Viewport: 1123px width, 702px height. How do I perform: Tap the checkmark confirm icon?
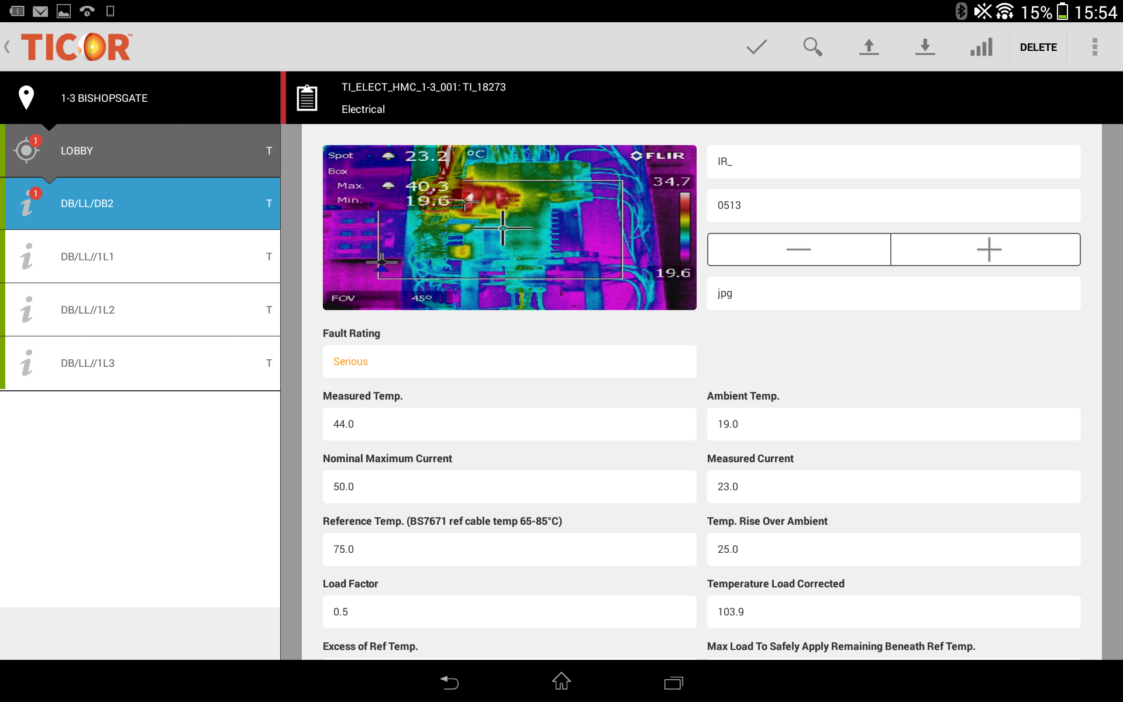(757, 46)
